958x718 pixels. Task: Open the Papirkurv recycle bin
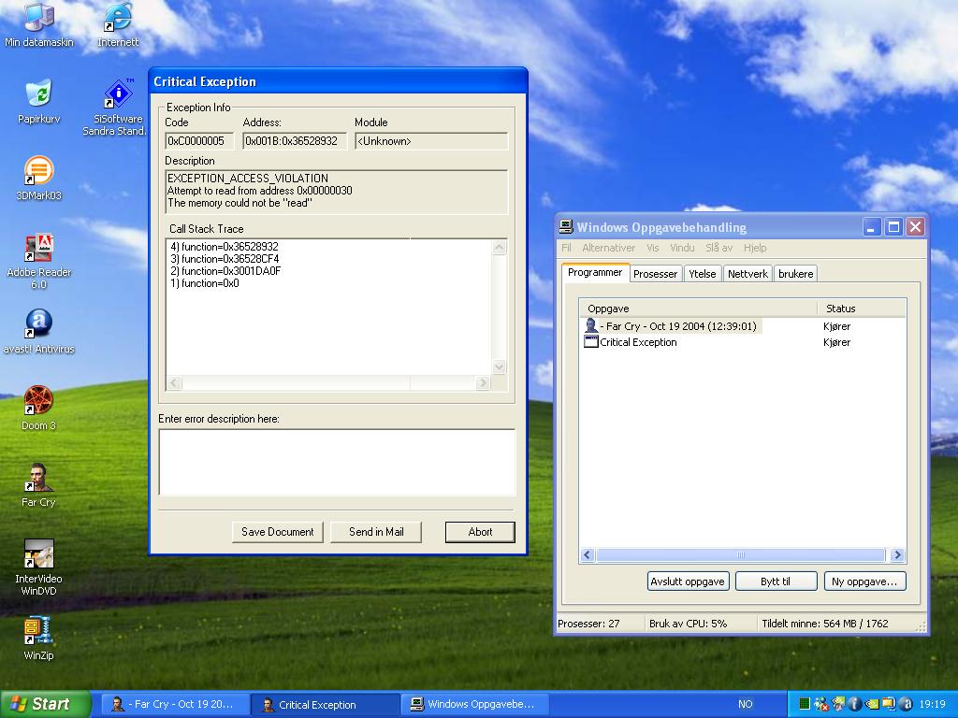pos(38,101)
